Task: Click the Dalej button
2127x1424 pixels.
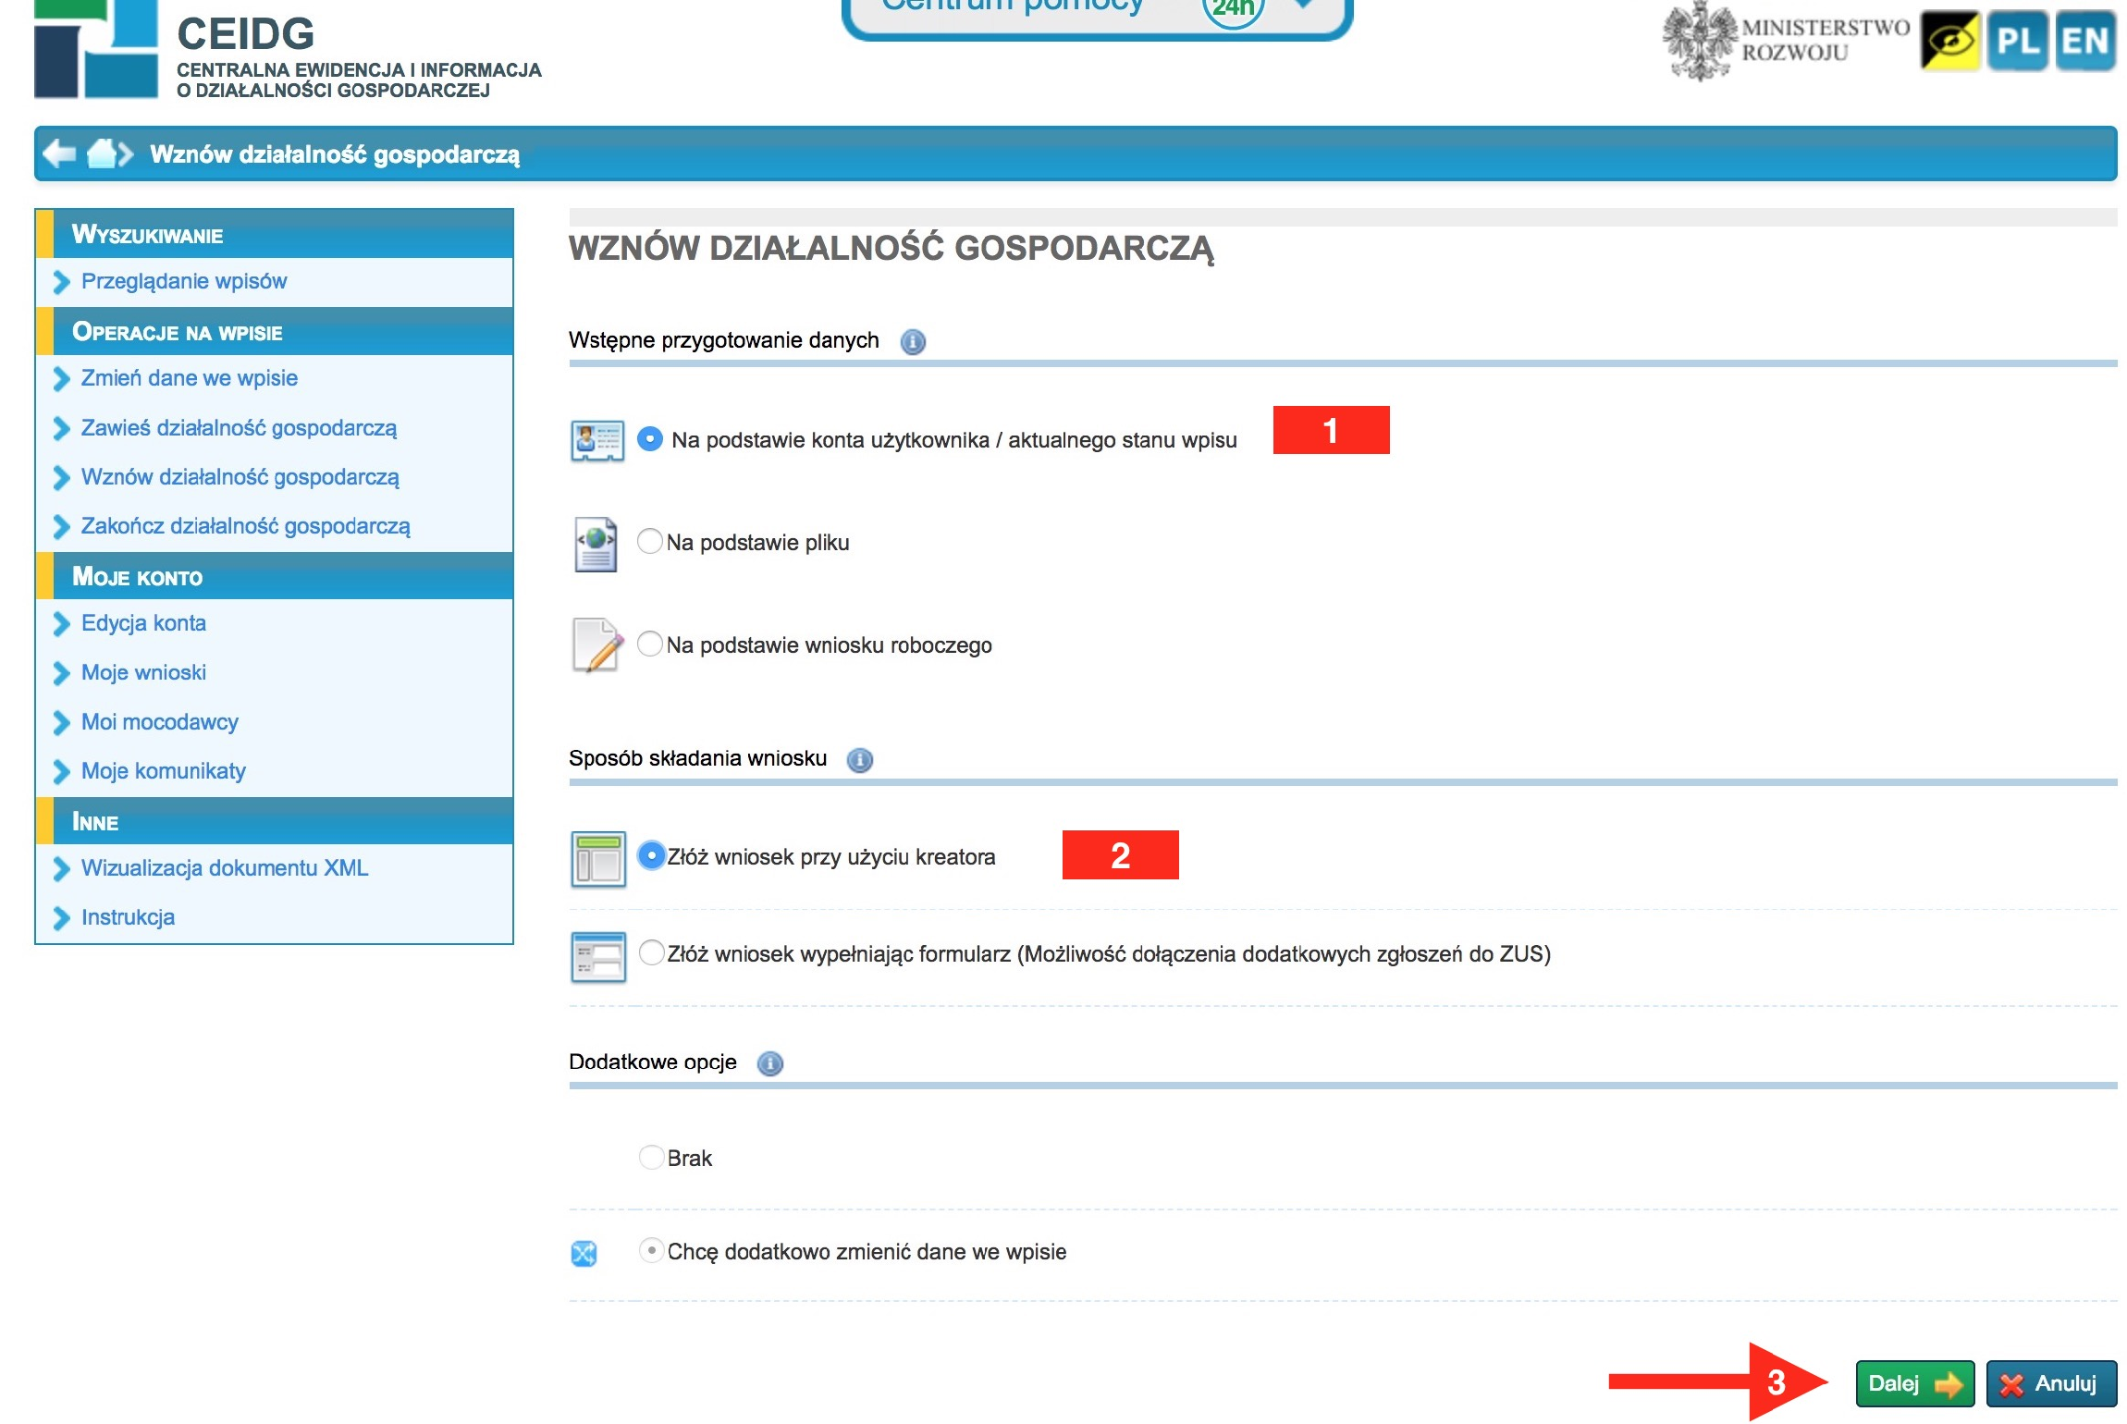Action: click(x=1915, y=1384)
